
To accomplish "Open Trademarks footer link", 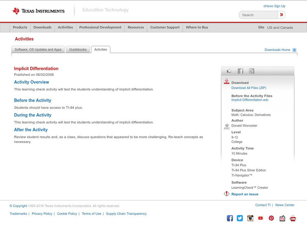I will tap(18, 214).
